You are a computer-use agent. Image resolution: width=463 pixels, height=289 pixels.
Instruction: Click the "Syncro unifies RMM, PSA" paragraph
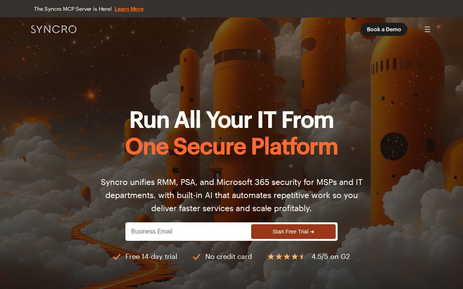point(231,195)
